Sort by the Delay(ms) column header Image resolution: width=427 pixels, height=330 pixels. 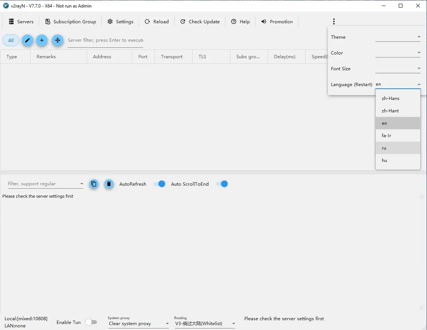(x=286, y=56)
